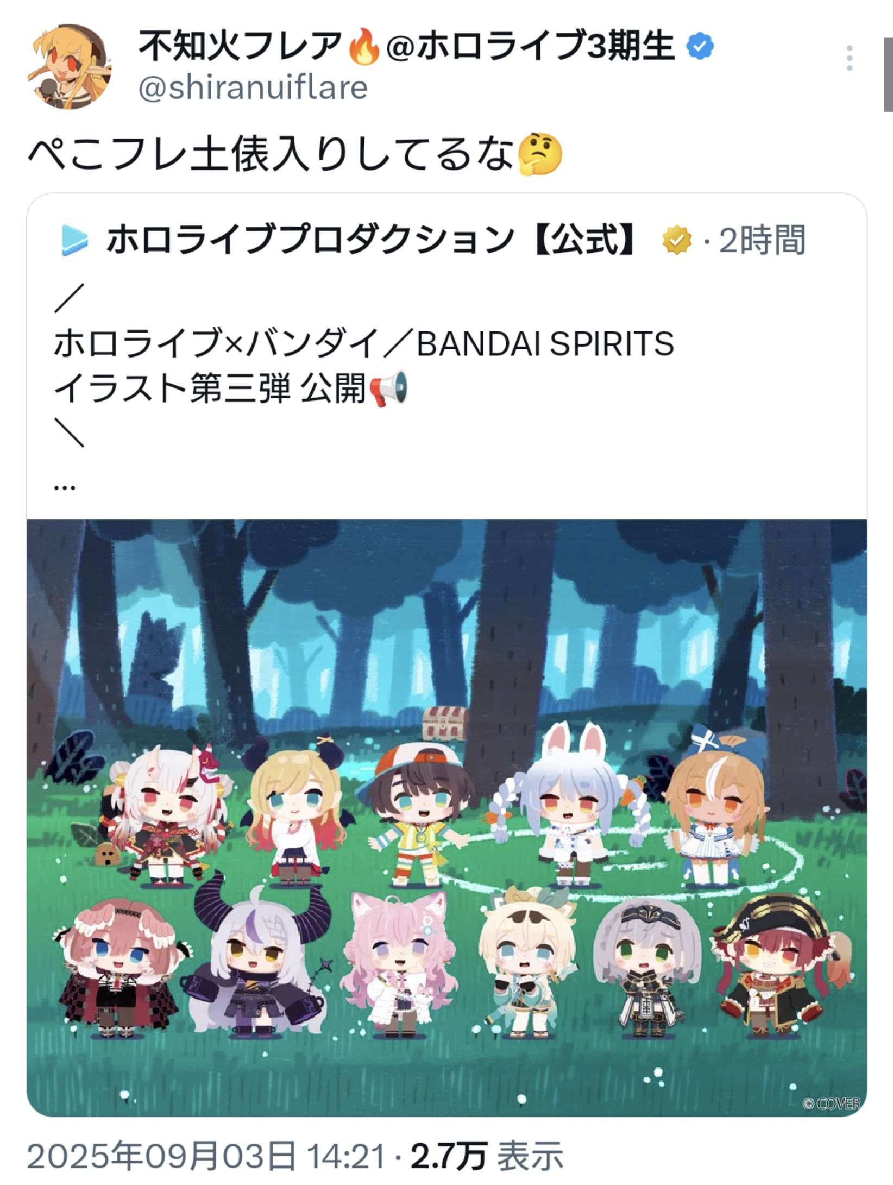Click the 2.7万 表示 view count
Viewport: 893px width, 1185px height.
point(486,1156)
